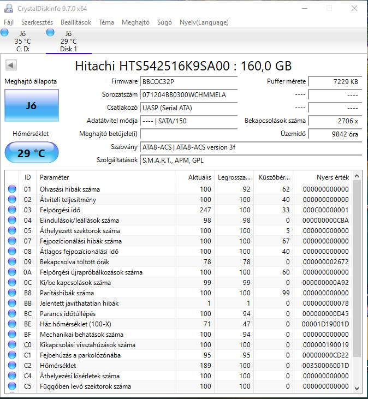Click the blue status orb for C: D:

(x=4, y=32)
